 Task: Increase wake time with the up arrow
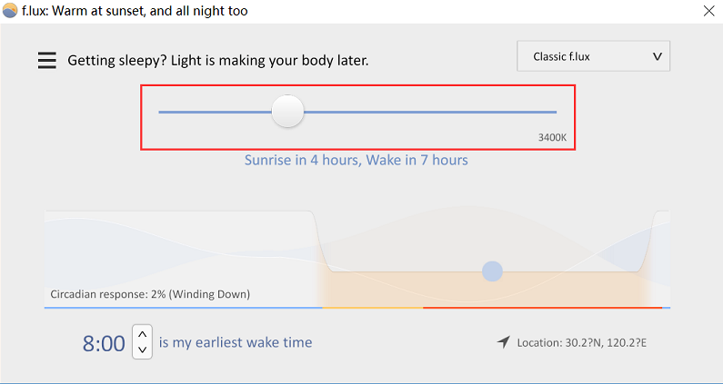(143, 334)
